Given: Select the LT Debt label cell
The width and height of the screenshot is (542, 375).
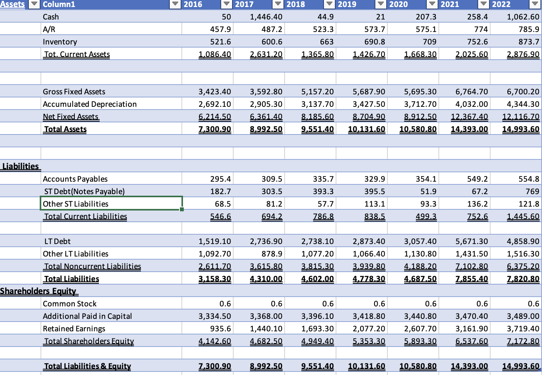Looking at the screenshot, I should pyautogui.click(x=111, y=241).
